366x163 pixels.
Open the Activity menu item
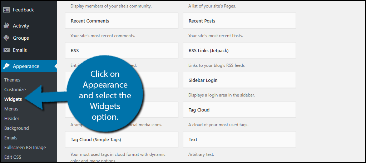coord(29,26)
